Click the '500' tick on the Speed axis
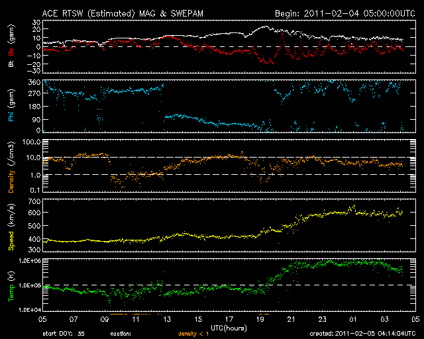Screen dimensions: 424x339 click(x=34, y=226)
